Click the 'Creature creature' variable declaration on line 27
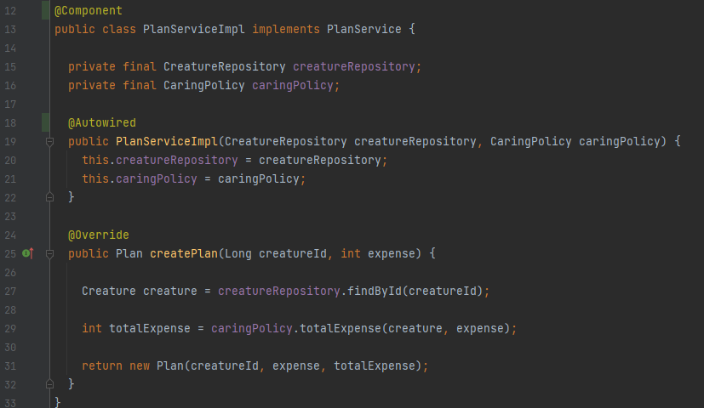This screenshot has height=408, width=704. click(x=140, y=291)
